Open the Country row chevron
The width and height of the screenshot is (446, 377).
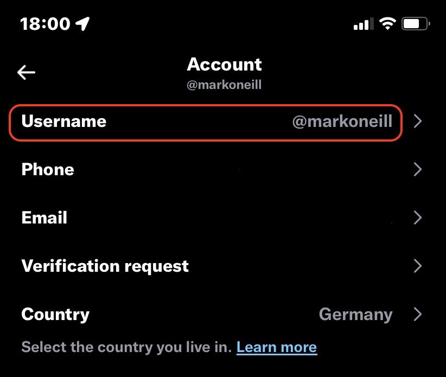pos(417,314)
